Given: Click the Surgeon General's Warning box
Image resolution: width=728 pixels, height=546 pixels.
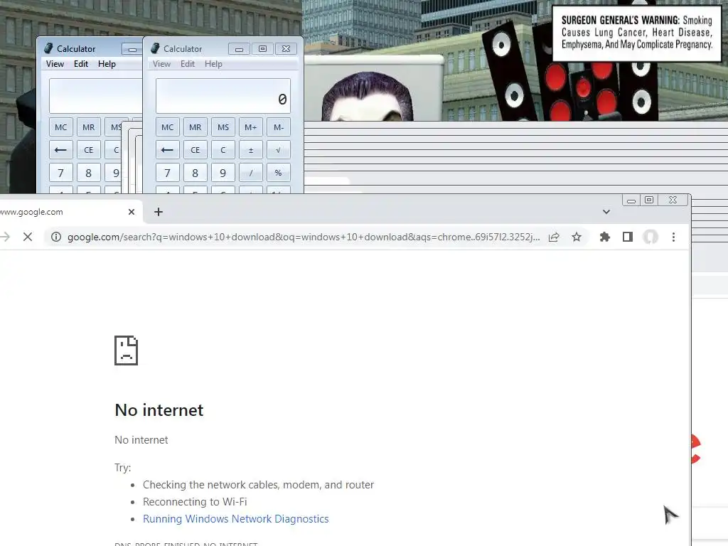Looking at the screenshot, I should [636, 33].
